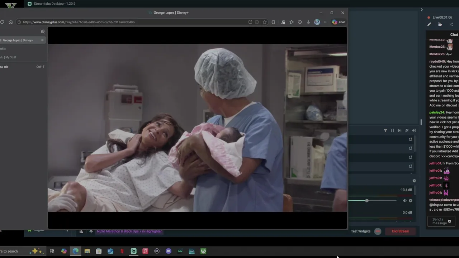
Task: Open the Streamlabs filter funnel icon
Action: tap(385, 130)
